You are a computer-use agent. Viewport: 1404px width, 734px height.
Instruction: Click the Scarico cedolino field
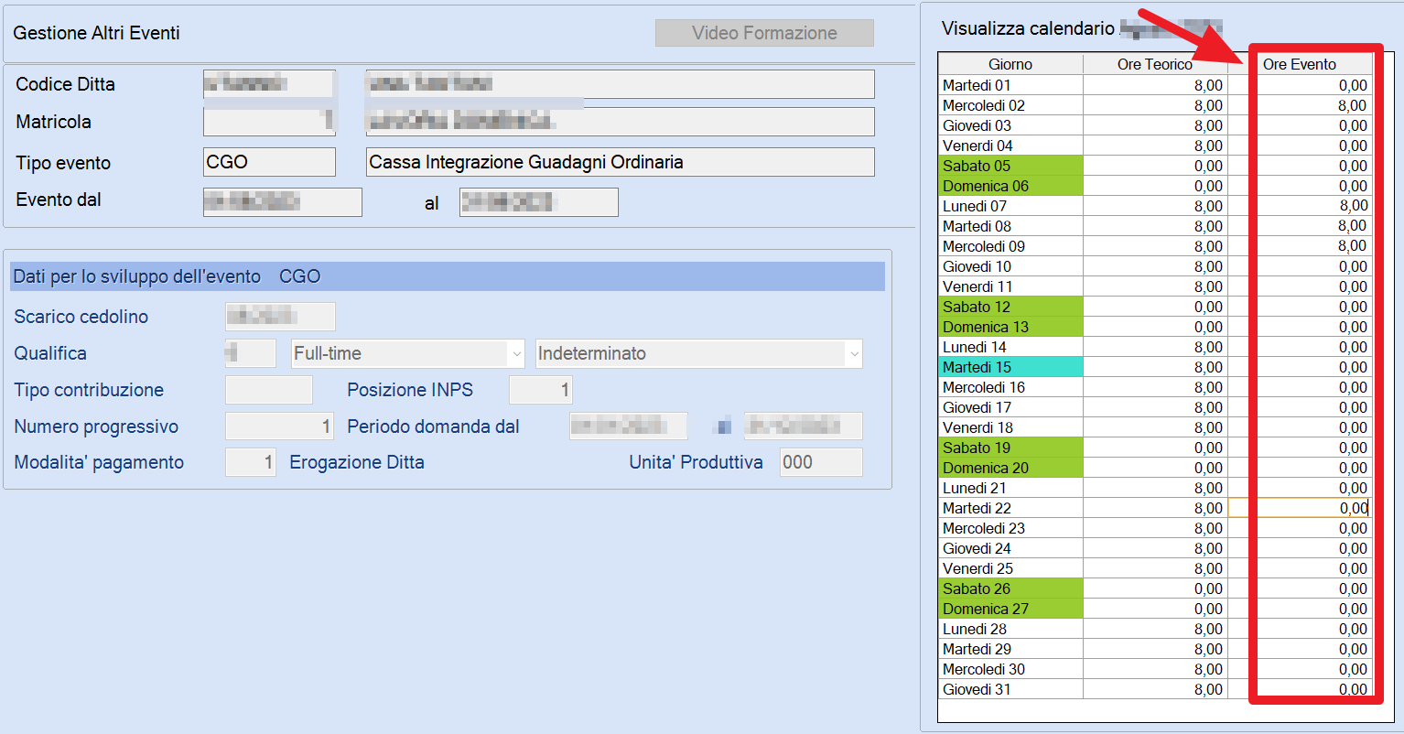(x=280, y=317)
